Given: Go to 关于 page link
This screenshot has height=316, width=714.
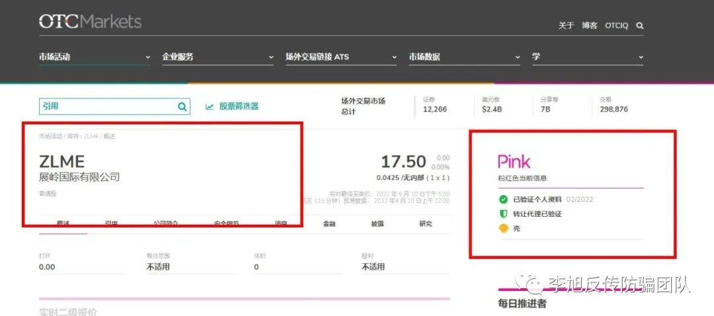Looking at the screenshot, I should pos(566,26).
